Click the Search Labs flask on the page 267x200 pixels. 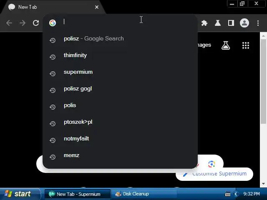(226, 45)
